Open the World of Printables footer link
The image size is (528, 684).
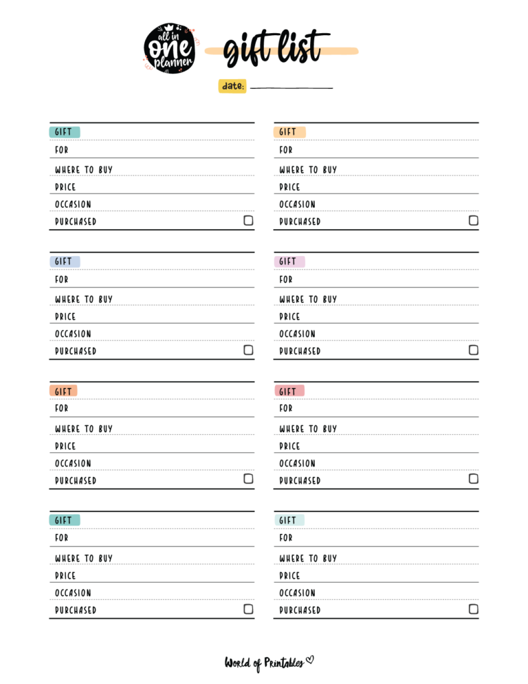(x=264, y=663)
